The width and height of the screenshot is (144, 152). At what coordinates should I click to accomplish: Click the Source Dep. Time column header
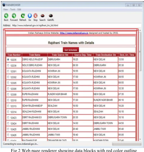click(83, 55)
